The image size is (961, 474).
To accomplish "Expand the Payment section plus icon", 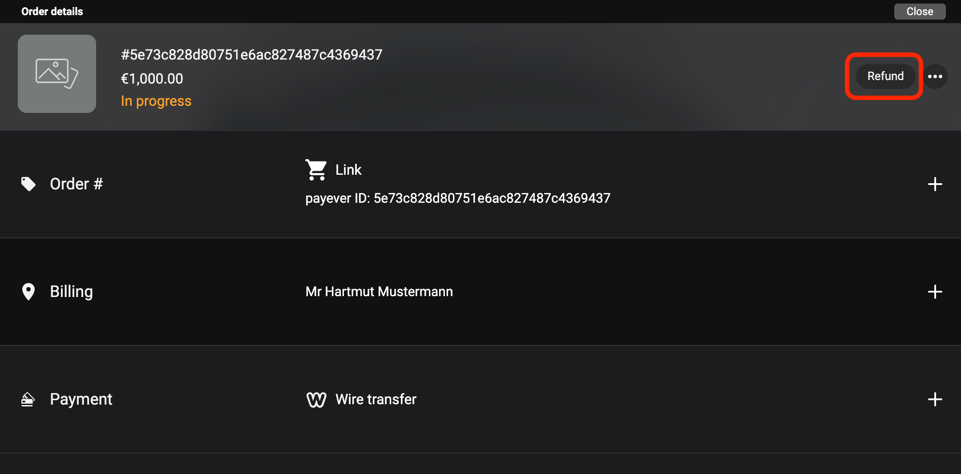I will pos(935,399).
